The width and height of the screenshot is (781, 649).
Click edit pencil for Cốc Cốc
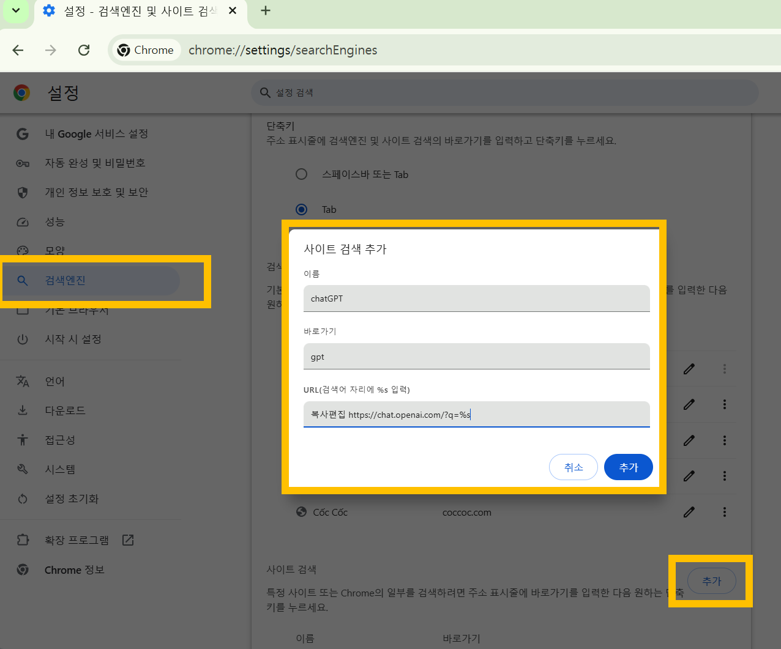[689, 512]
